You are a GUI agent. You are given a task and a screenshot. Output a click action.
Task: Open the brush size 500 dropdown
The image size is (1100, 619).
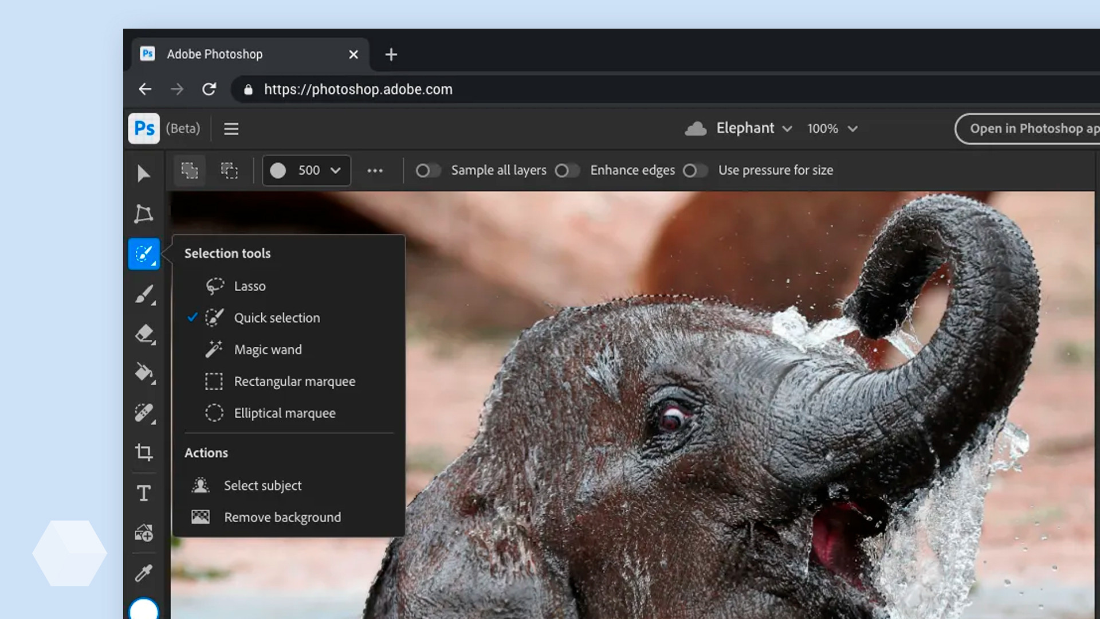pyautogui.click(x=307, y=170)
